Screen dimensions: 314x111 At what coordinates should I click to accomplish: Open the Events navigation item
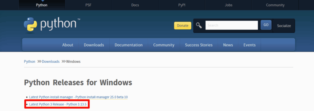tap(250, 45)
